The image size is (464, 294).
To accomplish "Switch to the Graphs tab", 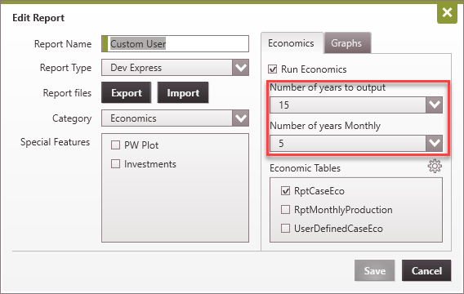I will point(347,43).
